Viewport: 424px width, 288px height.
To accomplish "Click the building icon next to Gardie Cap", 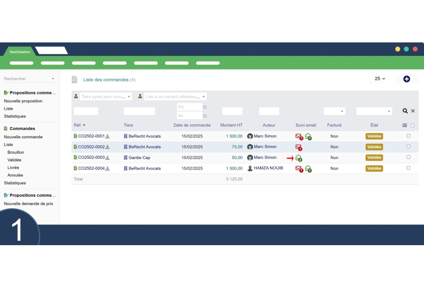I will coord(126,157).
